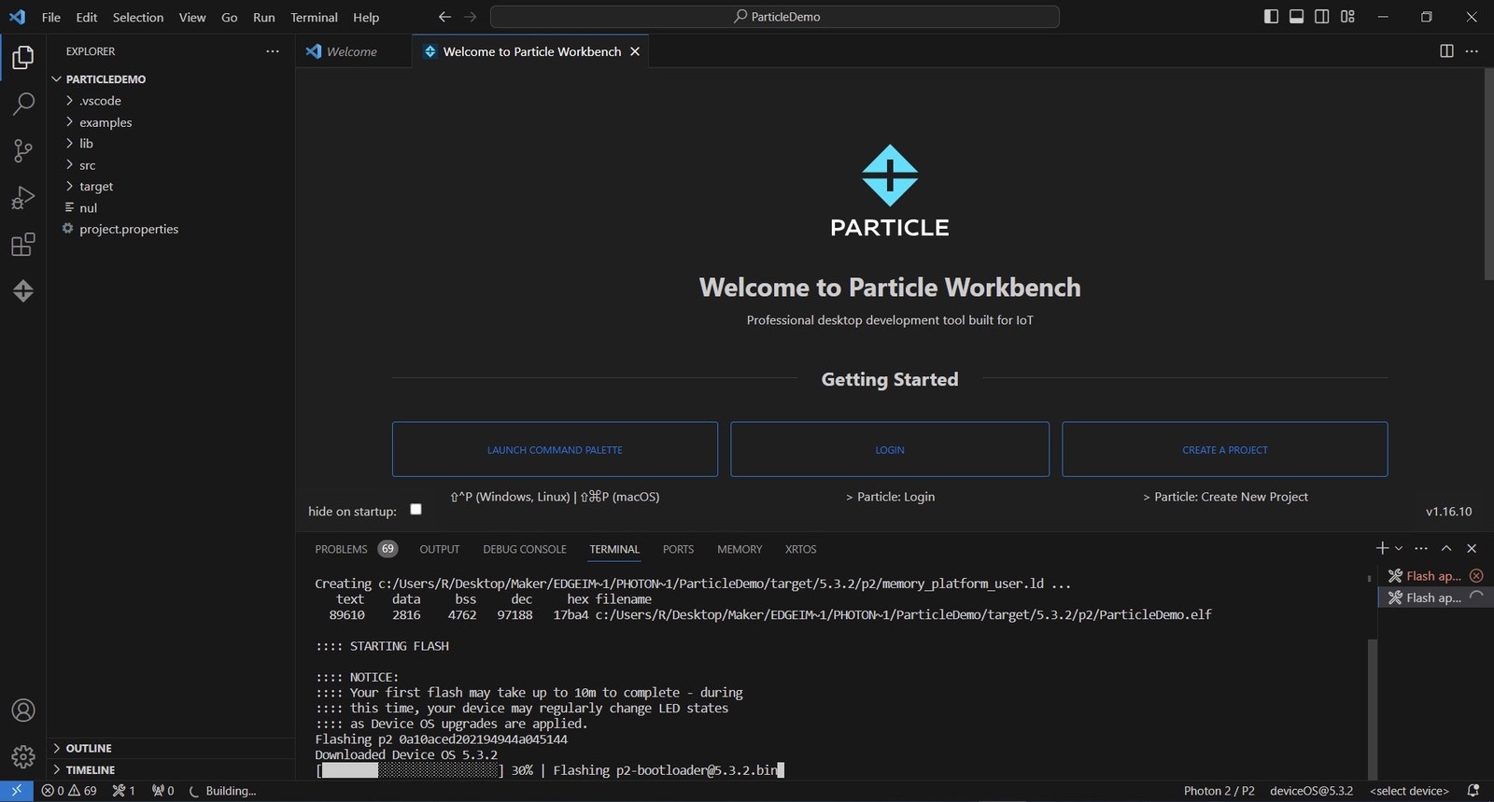
Task: Toggle the secondary side bar layout icon
Action: pos(1322,17)
